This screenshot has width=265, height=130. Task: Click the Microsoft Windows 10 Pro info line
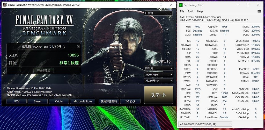29,88
